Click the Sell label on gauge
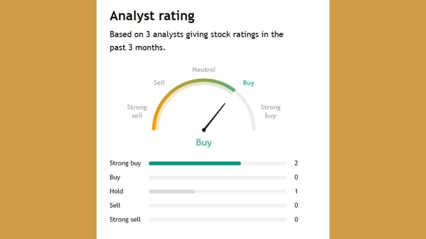426x239 pixels. [159, 83]
